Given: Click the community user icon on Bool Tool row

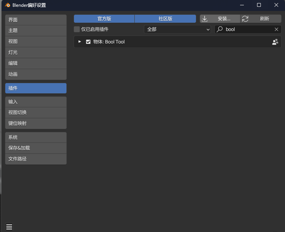Looking at the screenshot, I should coord(275,42).
